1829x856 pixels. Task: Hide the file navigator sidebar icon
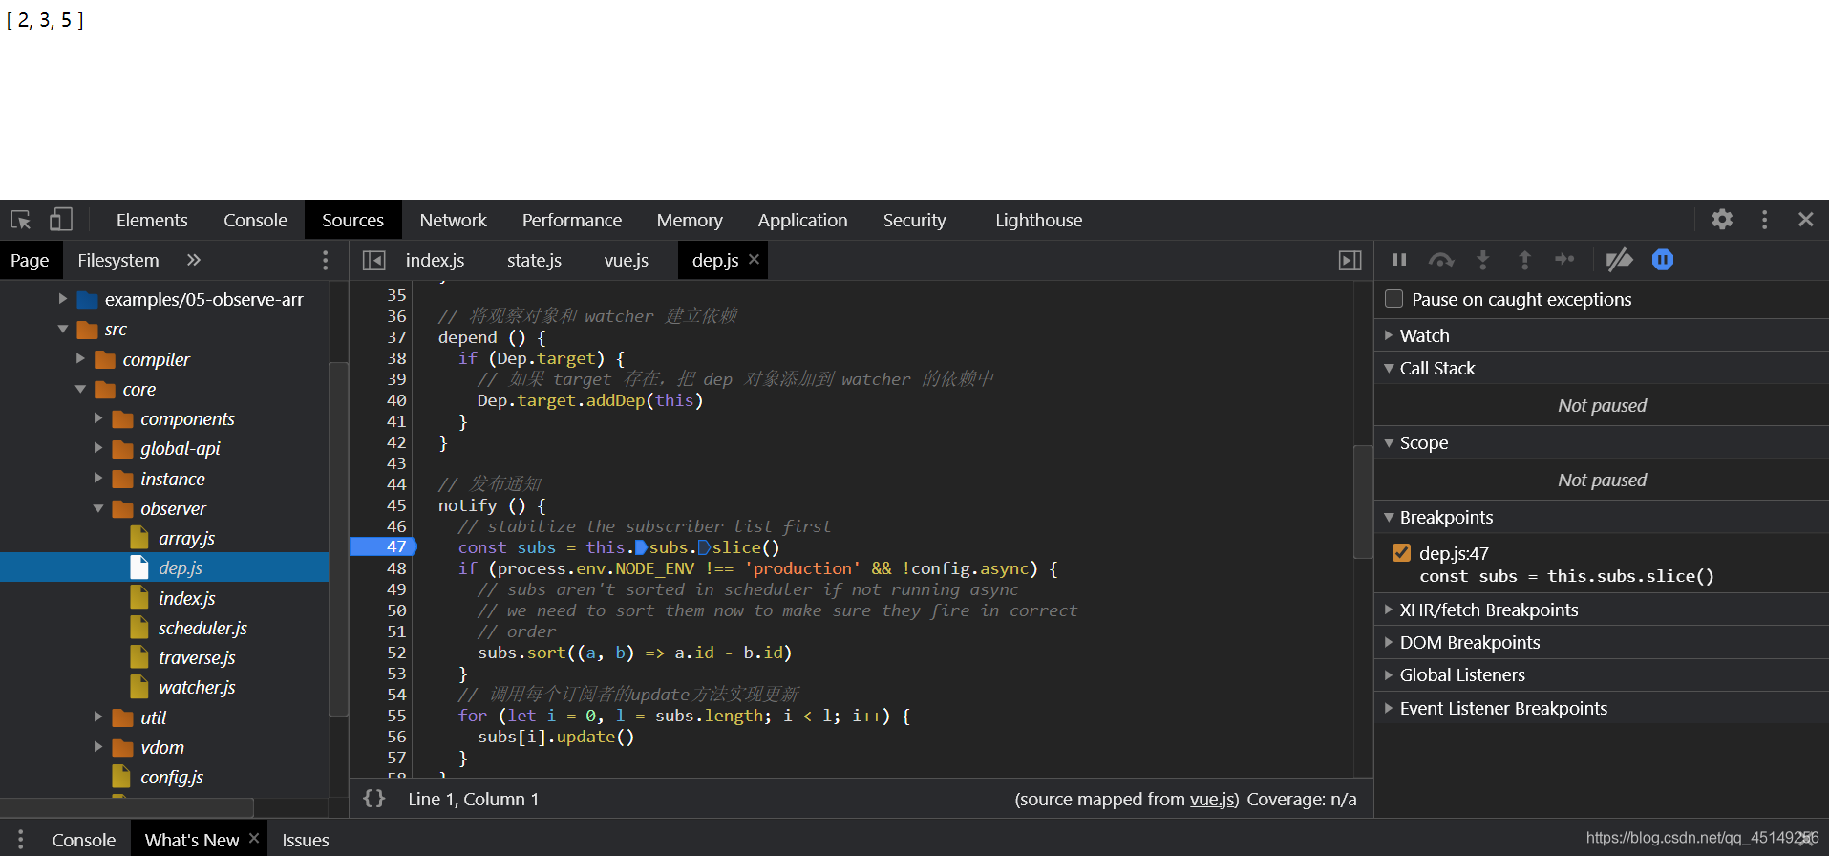click(x=374, y=260)
